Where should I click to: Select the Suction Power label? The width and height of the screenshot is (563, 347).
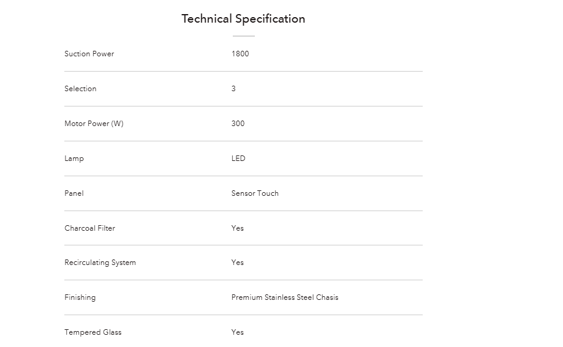pos(89,54)
